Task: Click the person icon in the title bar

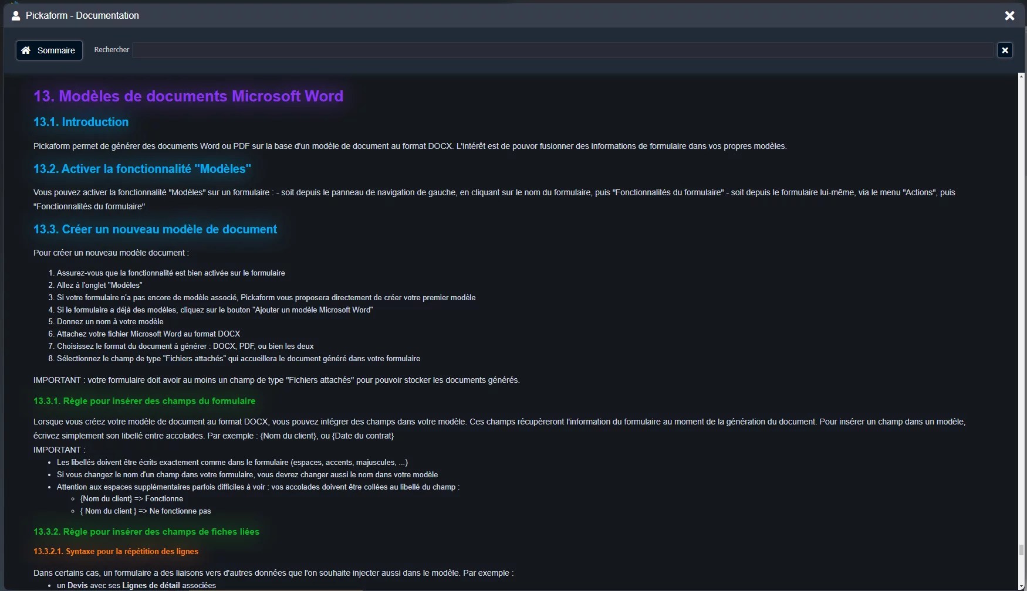Action: (15, 16)
